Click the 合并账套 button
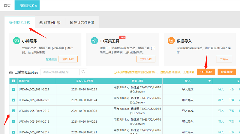This screenshot has width=240, height=134. coord(206,72)
